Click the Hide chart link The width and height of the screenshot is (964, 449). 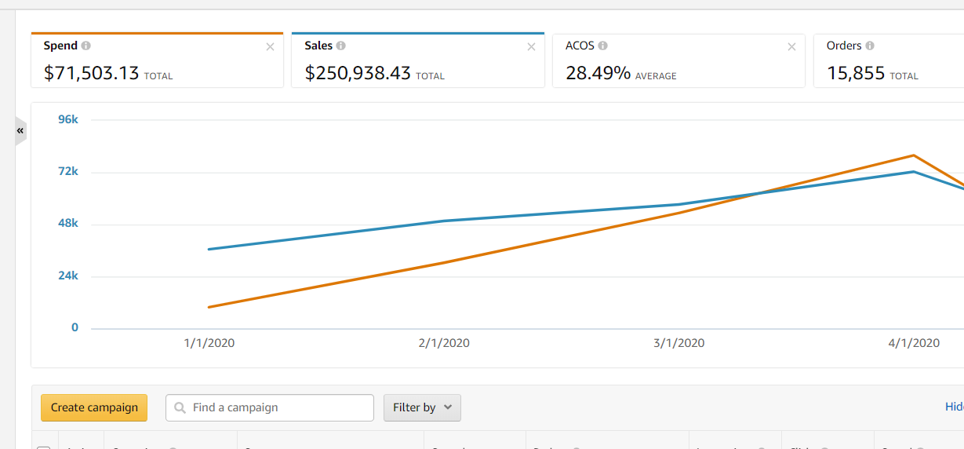[x=954, y=407]
